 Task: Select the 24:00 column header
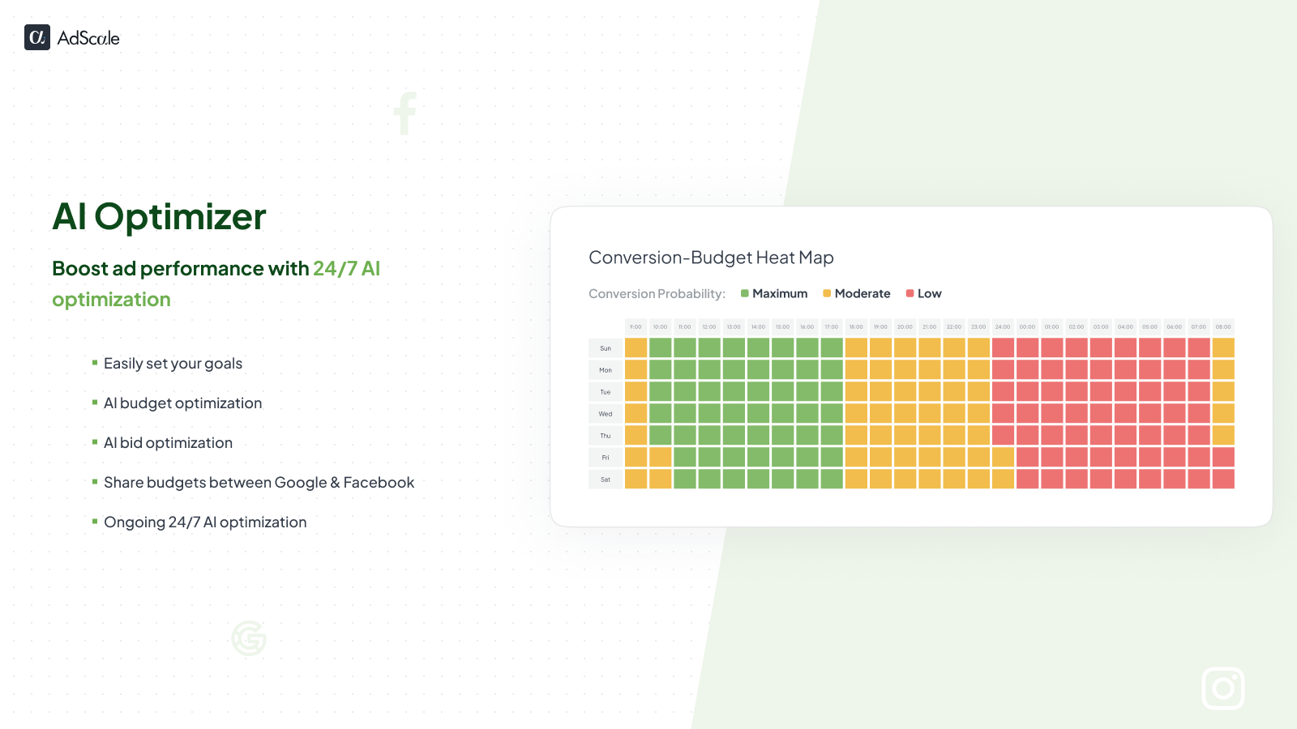click(x=1002, y=326)
